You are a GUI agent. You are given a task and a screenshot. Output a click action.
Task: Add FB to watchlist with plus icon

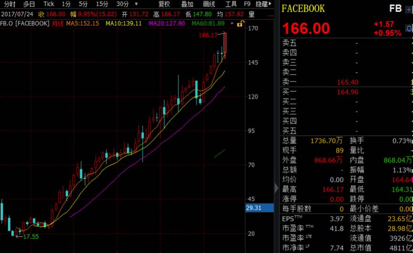click(x=409, y=10)
